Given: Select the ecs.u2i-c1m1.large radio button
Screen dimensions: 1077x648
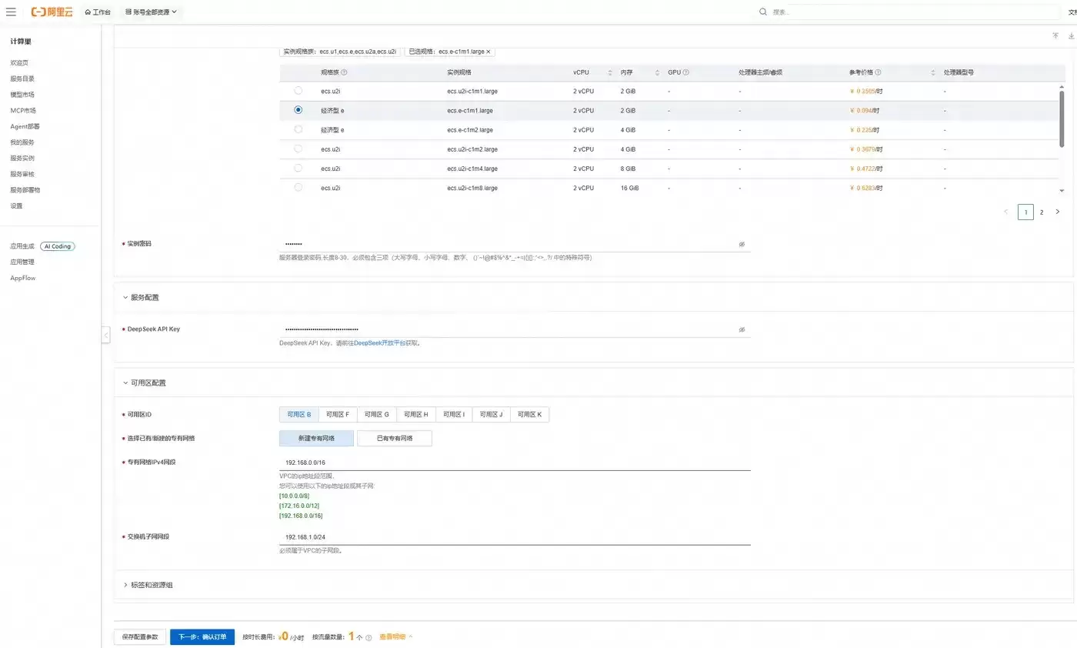Looking at the screenshot, I should [x=298, y=91].
